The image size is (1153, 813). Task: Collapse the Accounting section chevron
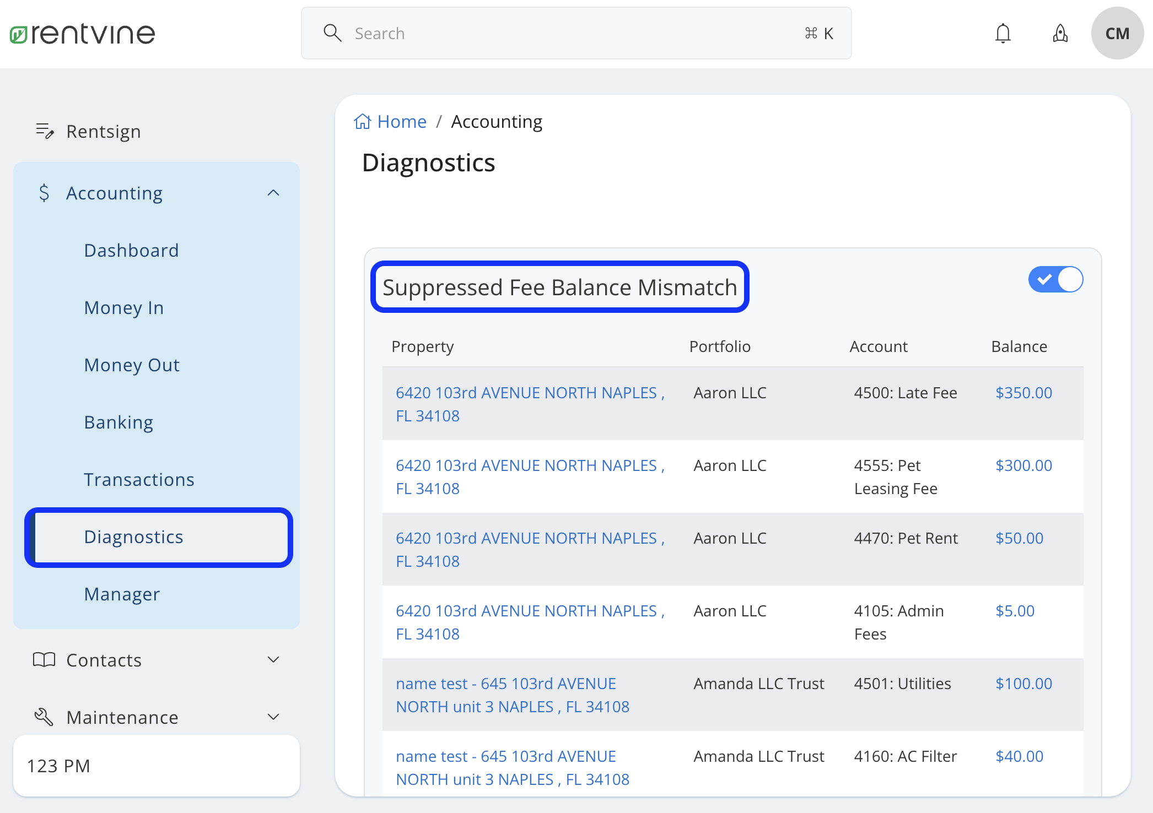point(274,193)
